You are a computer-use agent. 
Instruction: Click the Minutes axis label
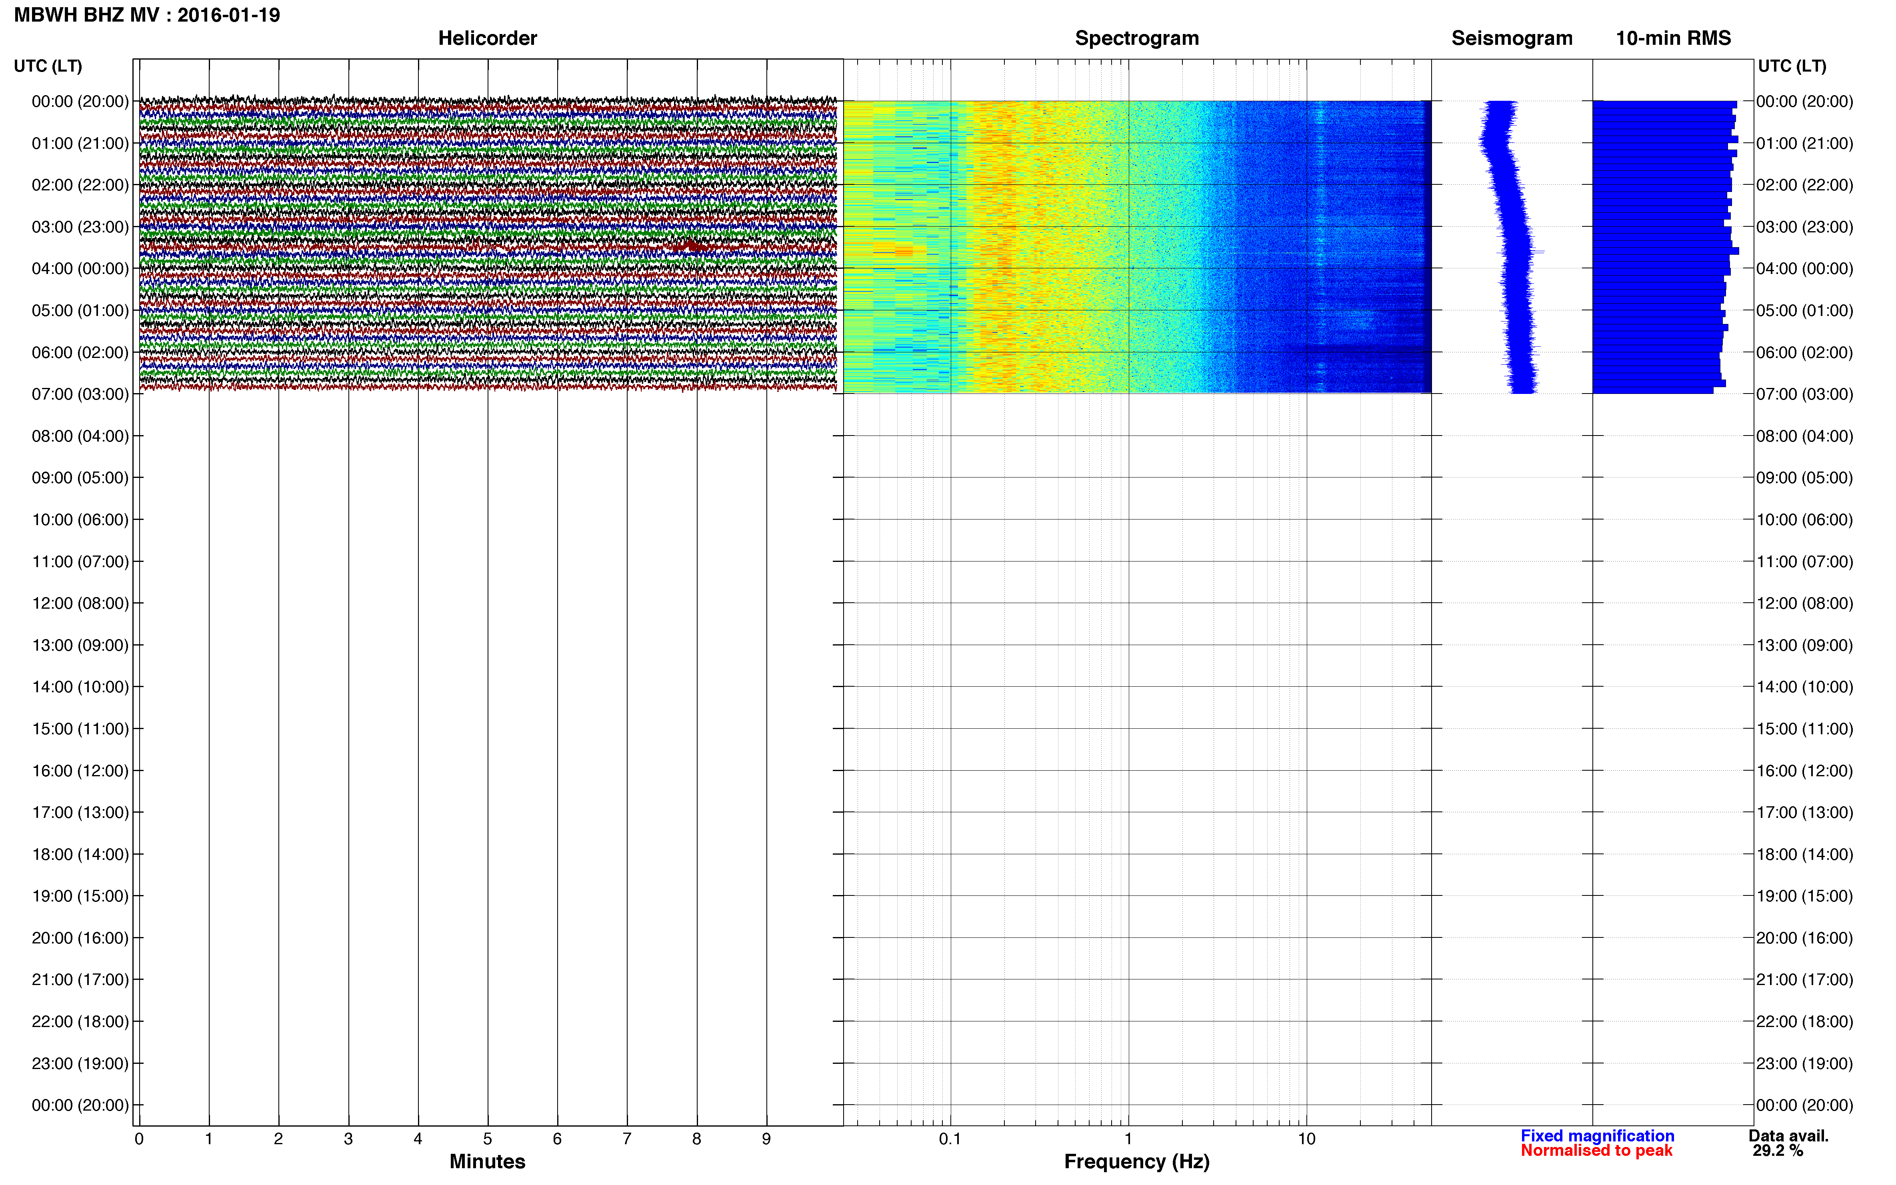(x=488, y=1161)
